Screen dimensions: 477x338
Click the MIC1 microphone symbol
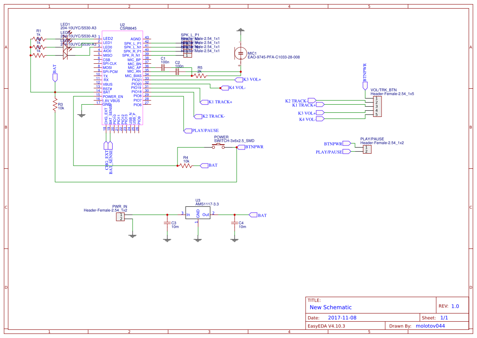tap(240, 53)
